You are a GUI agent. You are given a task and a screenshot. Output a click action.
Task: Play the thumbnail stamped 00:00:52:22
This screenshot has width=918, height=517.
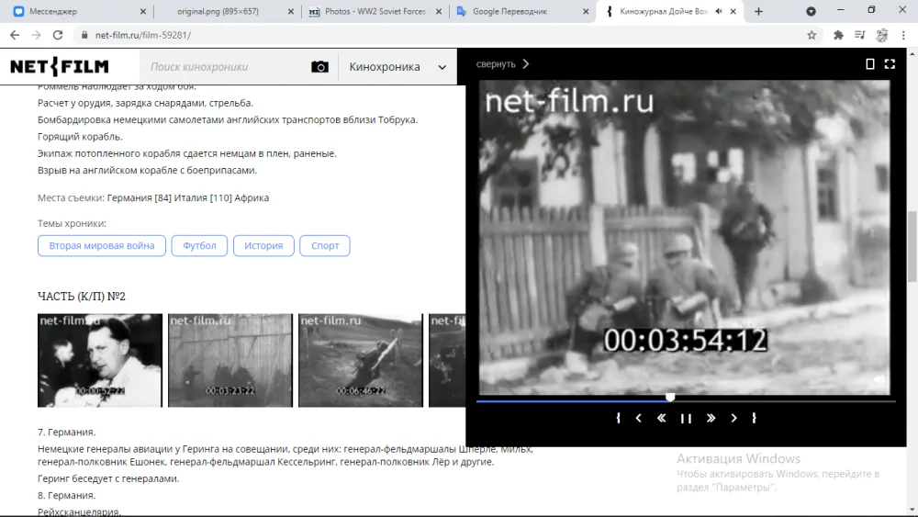tap(100, 360)
